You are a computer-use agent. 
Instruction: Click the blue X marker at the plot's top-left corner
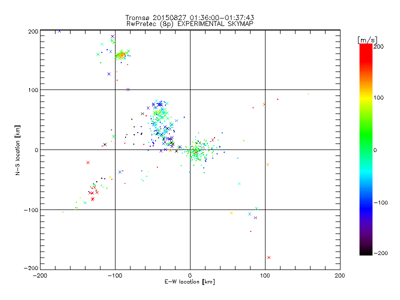[59, 31]
